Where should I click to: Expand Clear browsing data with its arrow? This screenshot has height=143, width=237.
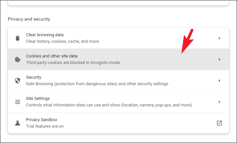click(219, 38)
